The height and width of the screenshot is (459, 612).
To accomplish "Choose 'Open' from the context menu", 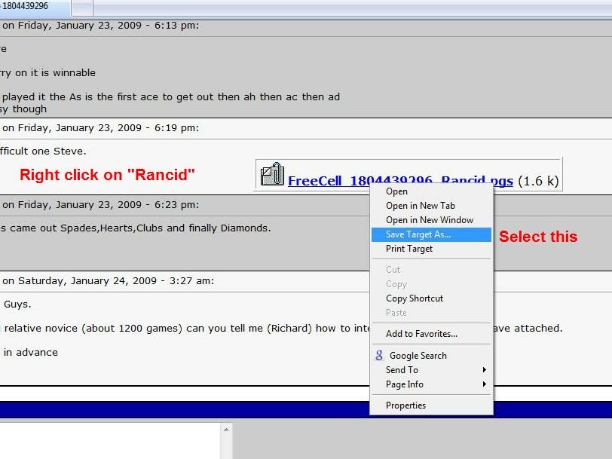I will click(396, 191).
